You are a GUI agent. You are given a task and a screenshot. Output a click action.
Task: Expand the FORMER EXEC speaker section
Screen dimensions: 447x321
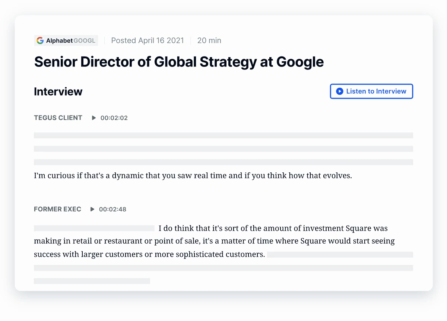pyautogui.click(x=57, y=209)
